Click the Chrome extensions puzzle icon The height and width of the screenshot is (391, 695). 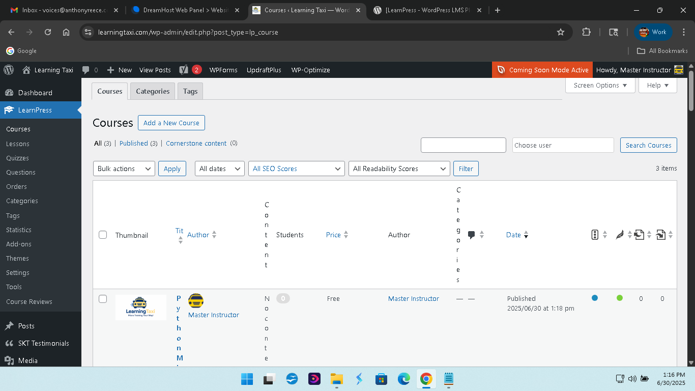[x=586, y=32]
